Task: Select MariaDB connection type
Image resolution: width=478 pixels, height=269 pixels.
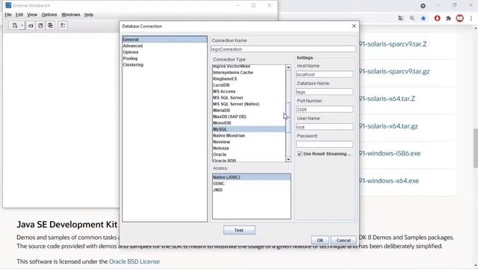Action: pos(249,110)
